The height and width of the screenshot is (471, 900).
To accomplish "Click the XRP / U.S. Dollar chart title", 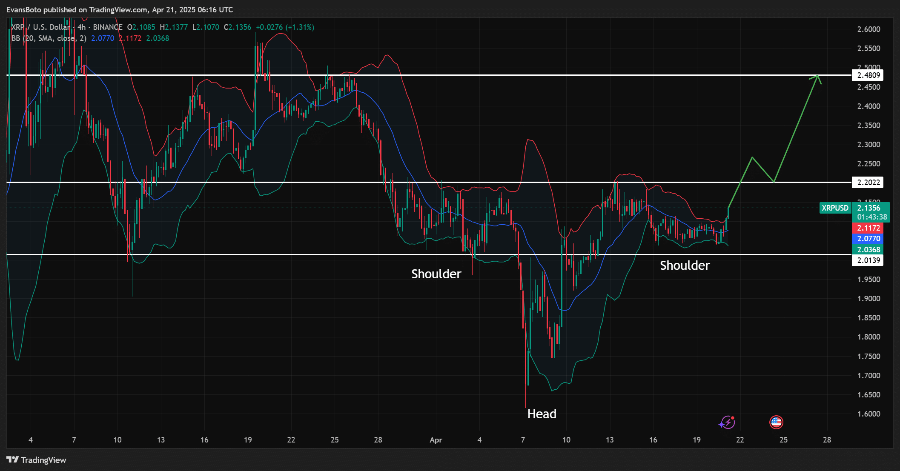I will (x=40, y=27).
